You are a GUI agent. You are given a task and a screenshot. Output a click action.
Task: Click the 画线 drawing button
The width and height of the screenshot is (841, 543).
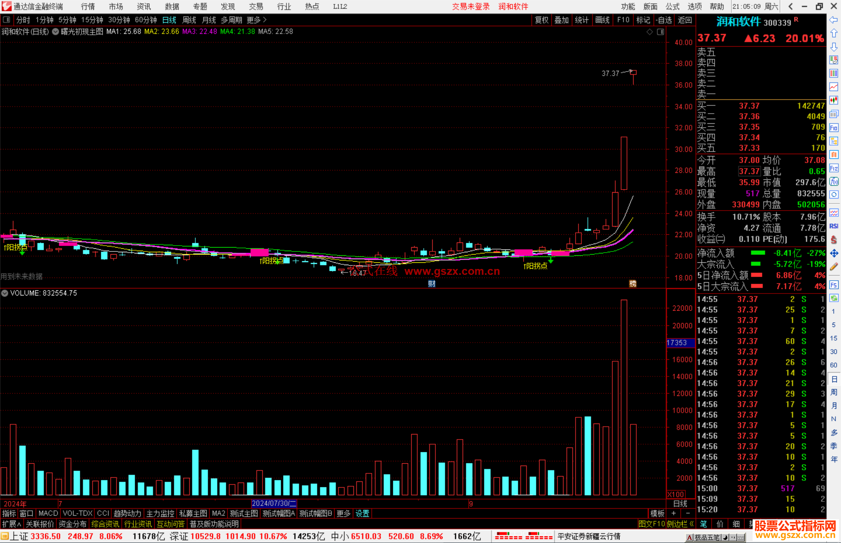tap(602, 20)
